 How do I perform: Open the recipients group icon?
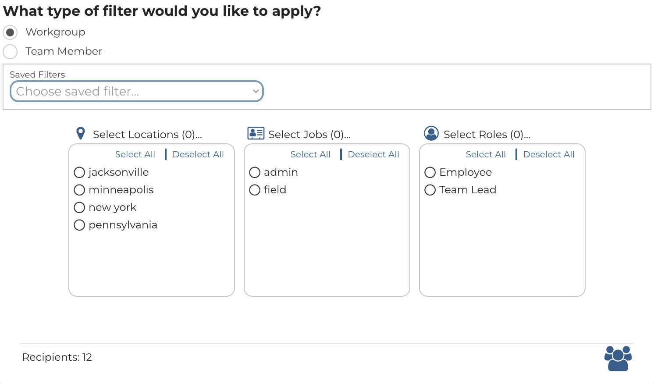[x=618, y=358]
